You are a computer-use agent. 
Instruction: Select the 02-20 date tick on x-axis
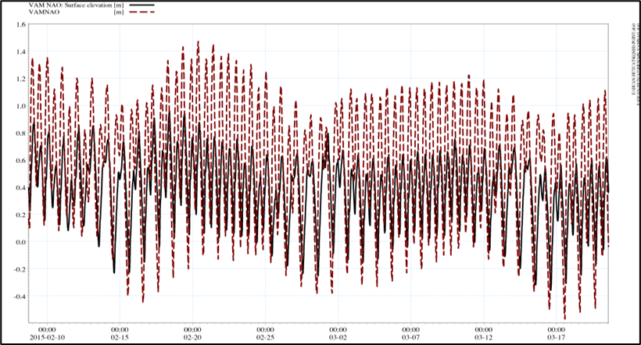pyautogui.click(x=192, y=337)
